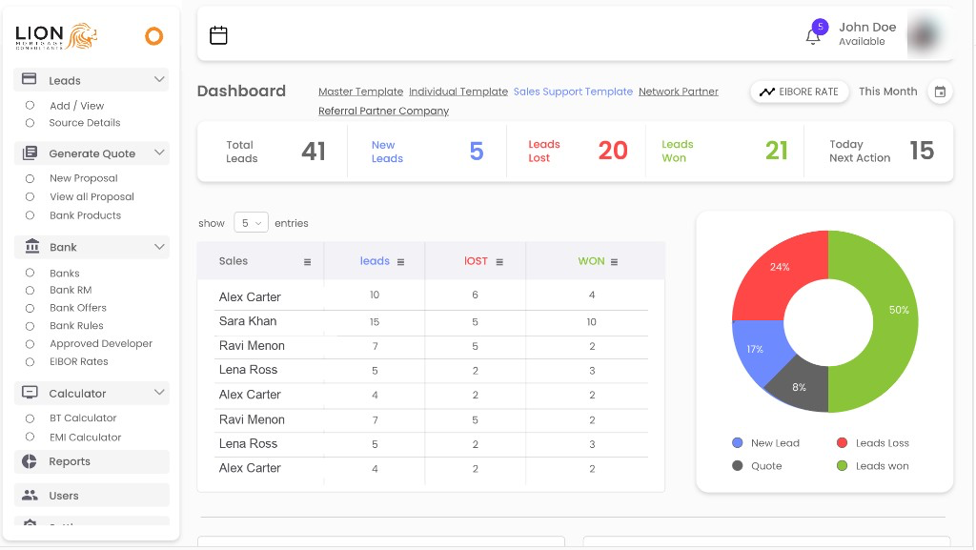Toggle New Lead legend blue swatch
The height and width of the screenshot is (550, 976).
(738, 443)
